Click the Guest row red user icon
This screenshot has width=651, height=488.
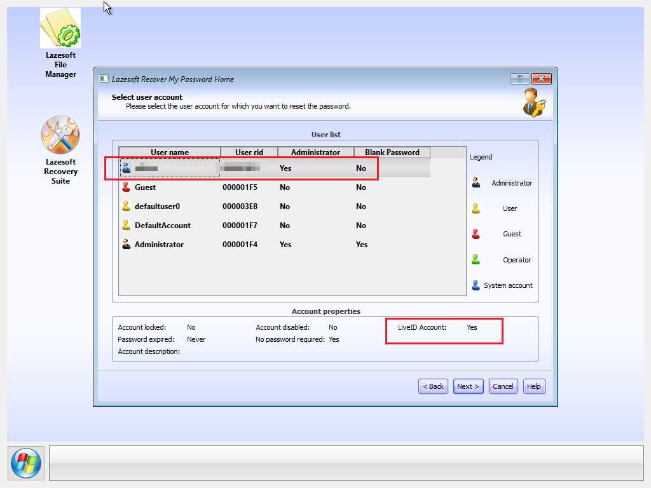click(x=127, y=187)
